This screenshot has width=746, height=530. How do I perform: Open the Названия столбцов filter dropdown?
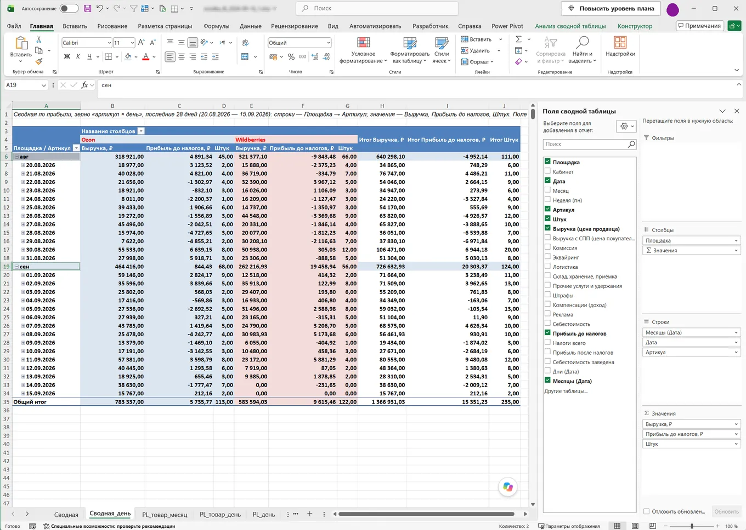pos(141,131)
